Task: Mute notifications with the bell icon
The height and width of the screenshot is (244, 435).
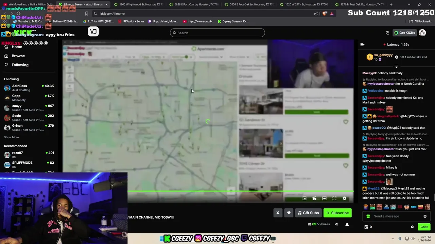Action: tap(278, 213)
